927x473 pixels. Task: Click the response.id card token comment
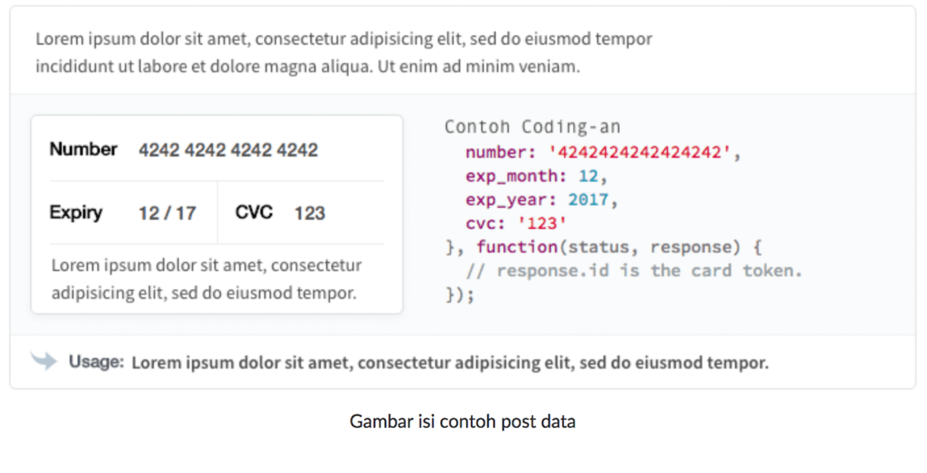coord(634,271)
